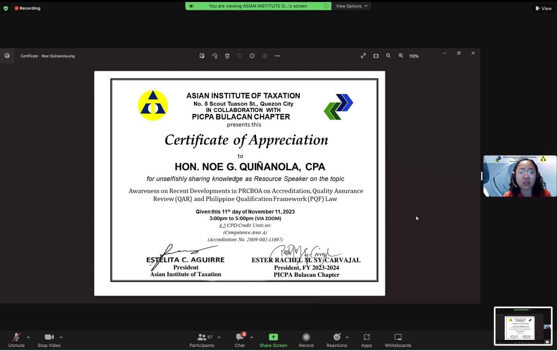Start Record button
Screen dimensions: 557x351
(306, 340)
